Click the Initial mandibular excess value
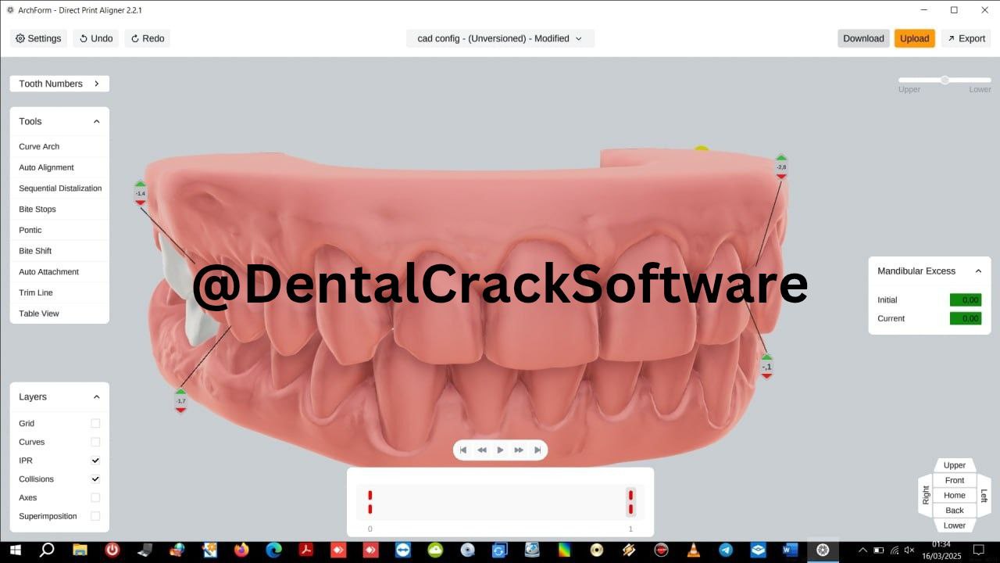The width and height of the screenshot is (1000, 563). coord(966,300)
